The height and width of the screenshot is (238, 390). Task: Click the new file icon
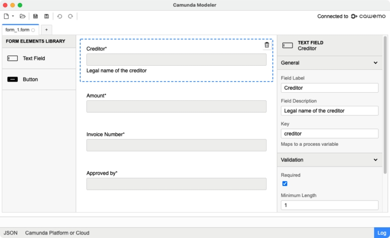pyautogui.click(x=6, y=16)
